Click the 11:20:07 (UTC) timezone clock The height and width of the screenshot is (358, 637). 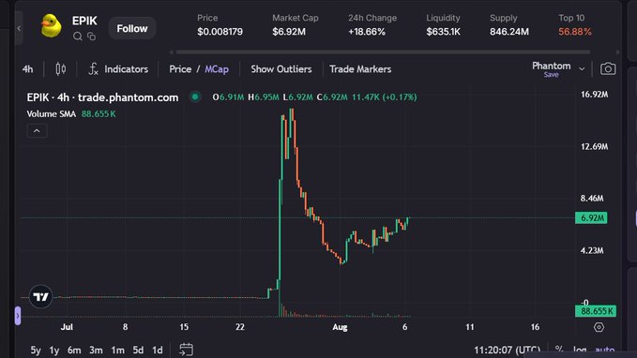point(508,350)
